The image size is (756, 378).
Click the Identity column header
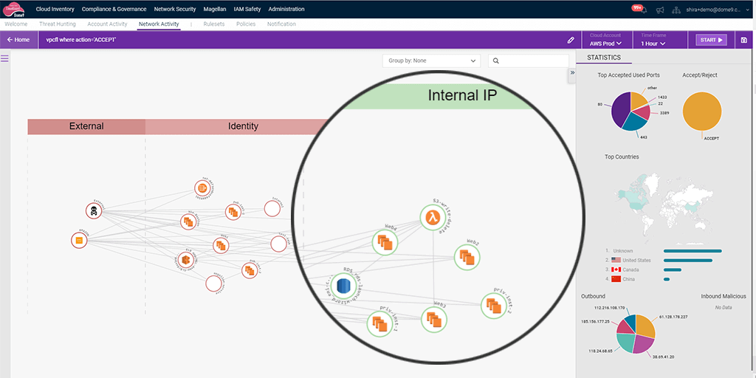click(x=243, y=126)
